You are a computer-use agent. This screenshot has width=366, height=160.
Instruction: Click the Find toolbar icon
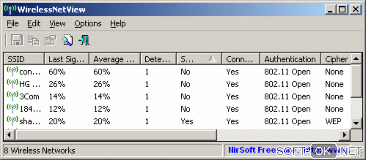[67, 40]
